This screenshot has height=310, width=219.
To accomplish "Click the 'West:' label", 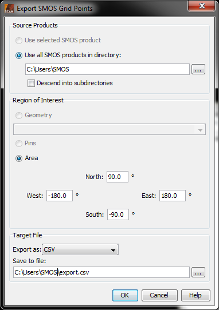I will 35,196.
